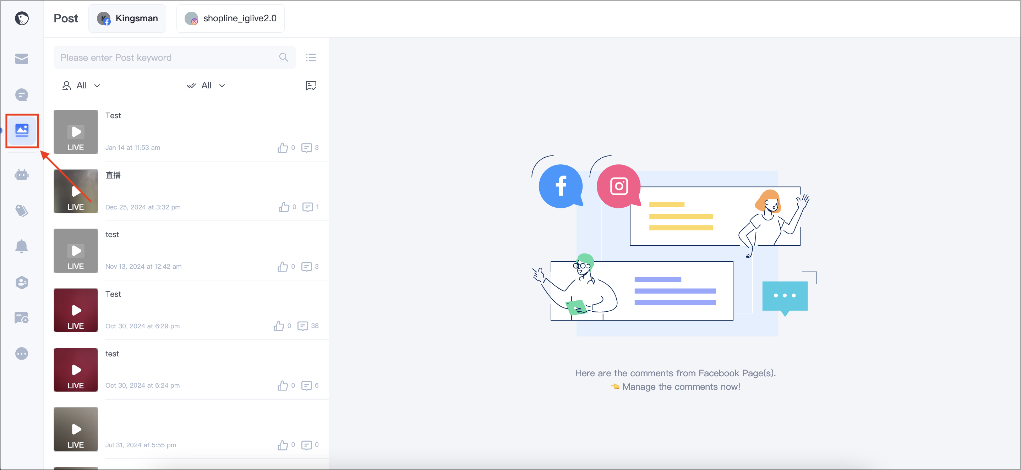Click like icon on Oct 30 6:24 pm post
This screenshot has width=1021, height=470.
(283, 385)
